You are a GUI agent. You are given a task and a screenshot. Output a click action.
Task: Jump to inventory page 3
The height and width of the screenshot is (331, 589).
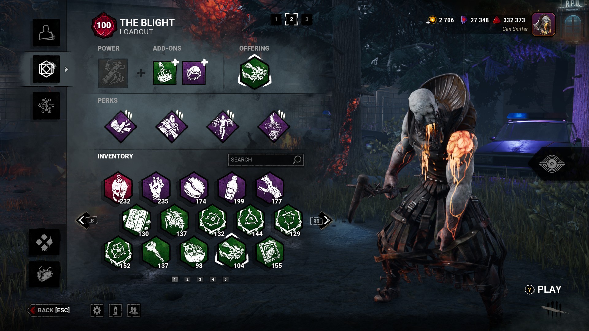[200, 279]
